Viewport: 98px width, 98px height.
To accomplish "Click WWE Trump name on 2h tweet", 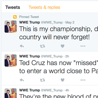I will pyautogui.click(x=30, y=56).
